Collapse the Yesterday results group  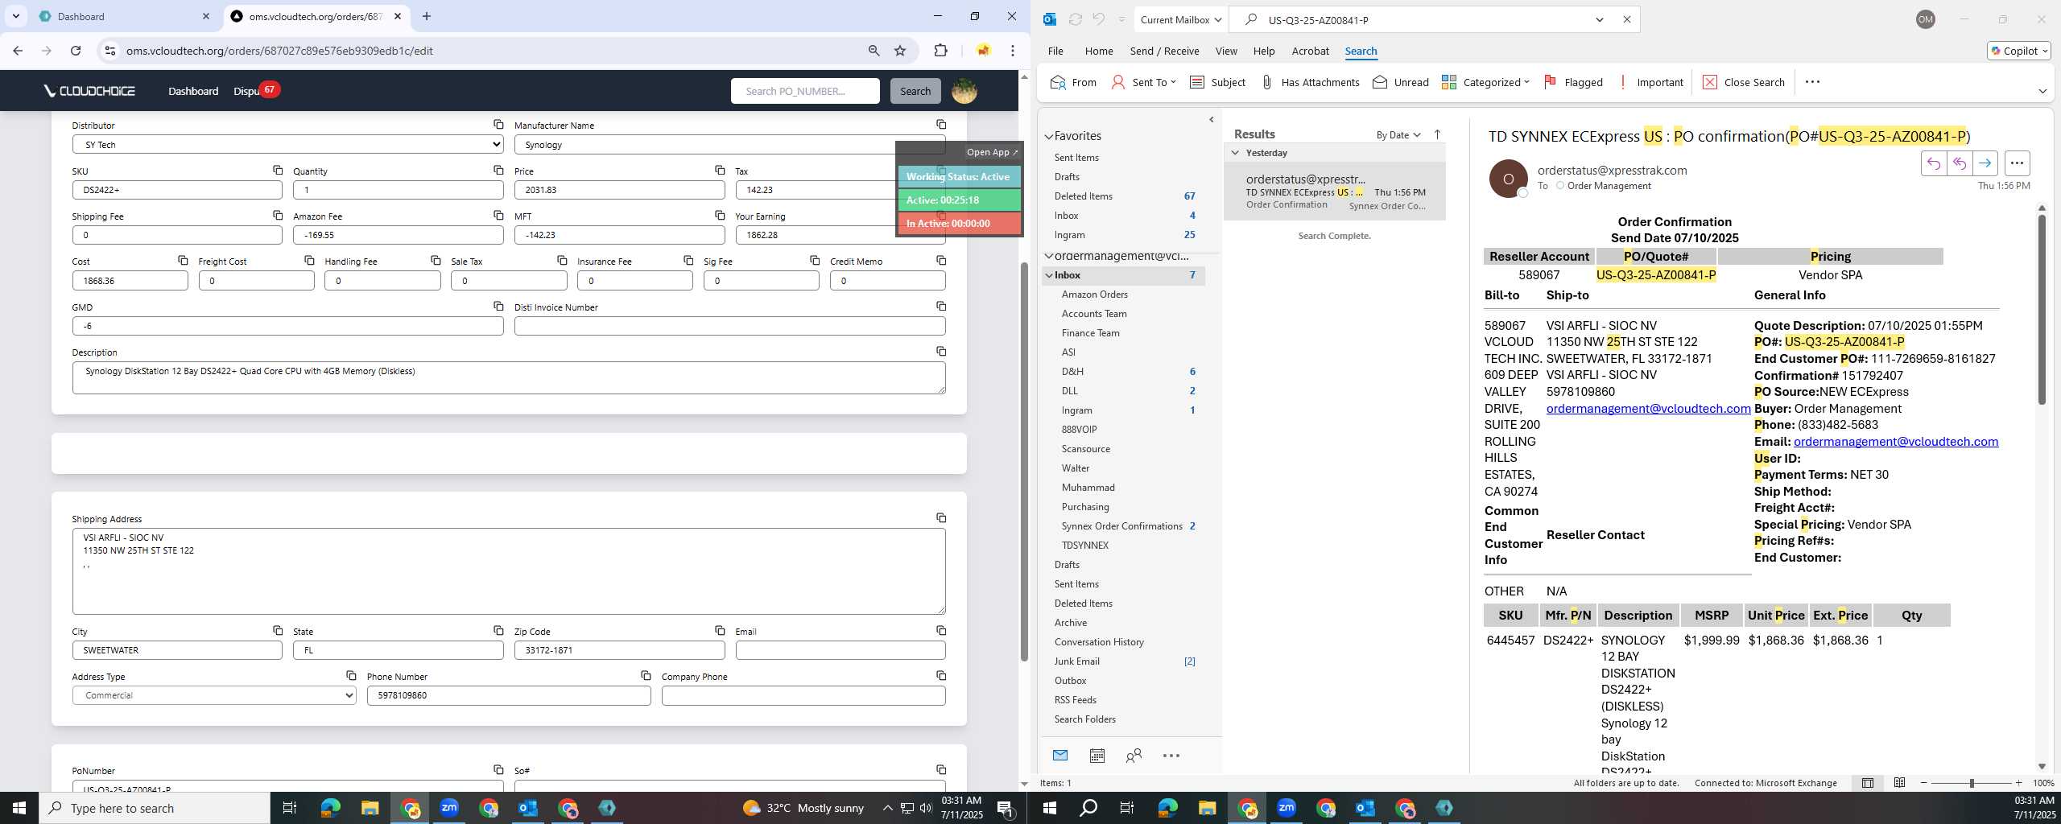click(x=1235, y=153)
